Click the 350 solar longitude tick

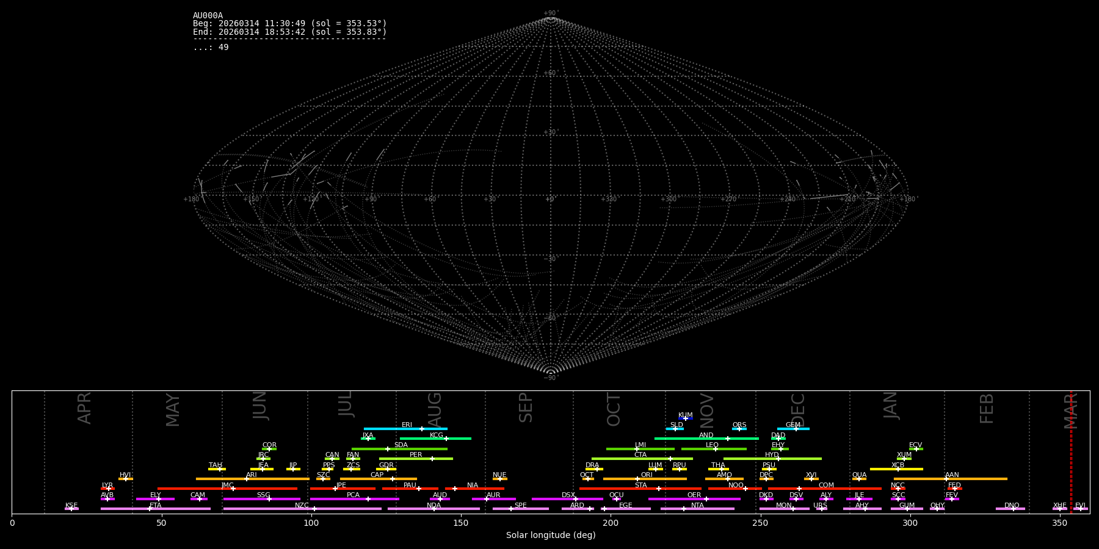(x=1060, y=523)
